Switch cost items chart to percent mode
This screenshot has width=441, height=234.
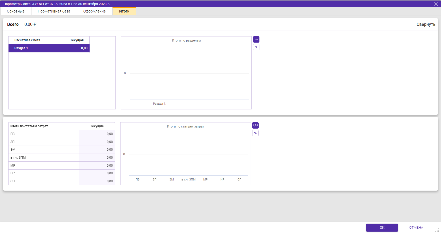click(255, 133)
